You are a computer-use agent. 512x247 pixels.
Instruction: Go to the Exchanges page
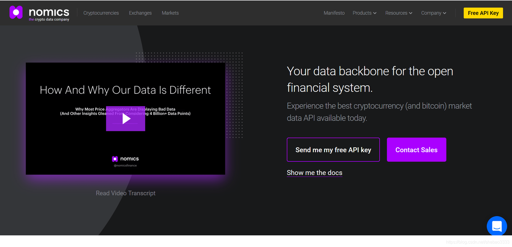coord(140,13)
